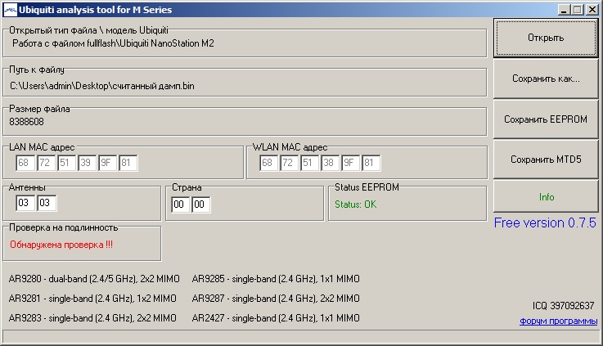Click first Страна field 00
This screenshot has height=346, width=603.
point(180,204)
